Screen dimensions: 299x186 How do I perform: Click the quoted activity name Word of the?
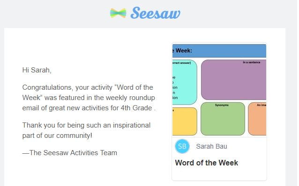point(134,87)
